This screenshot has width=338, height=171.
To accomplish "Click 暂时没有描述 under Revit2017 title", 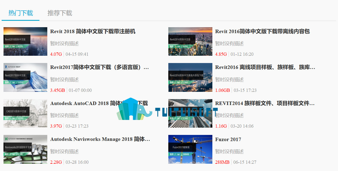I will [65, 80].
